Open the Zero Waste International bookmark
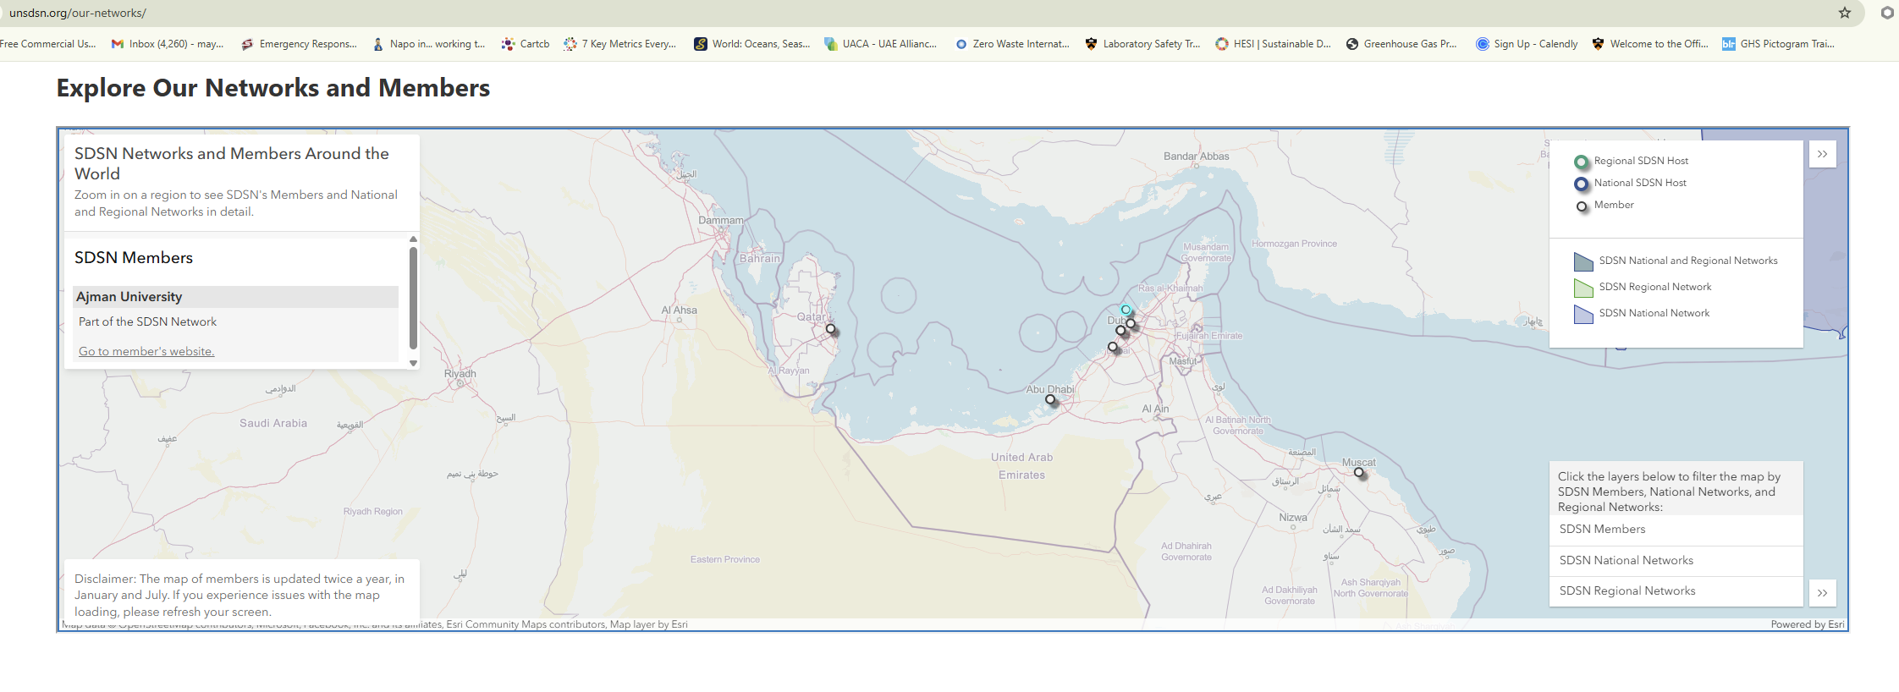 click(1012, 44)
